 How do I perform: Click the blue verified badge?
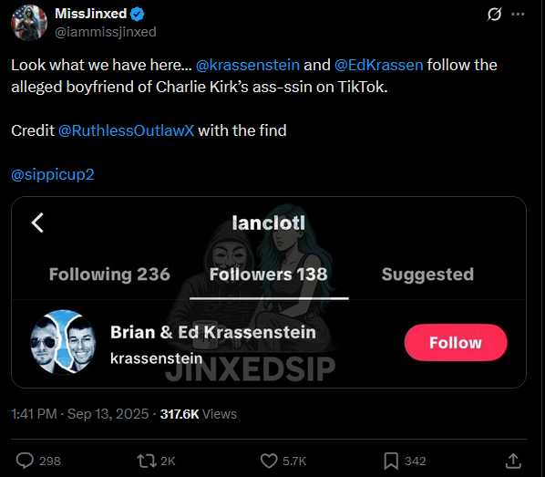[138, 14]
